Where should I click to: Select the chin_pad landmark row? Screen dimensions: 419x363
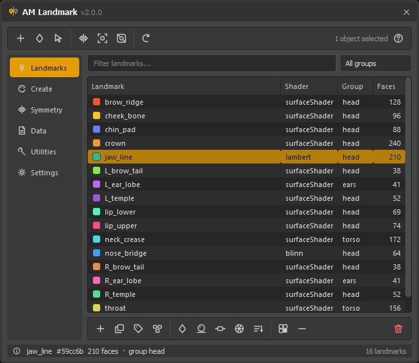[246, 130]
